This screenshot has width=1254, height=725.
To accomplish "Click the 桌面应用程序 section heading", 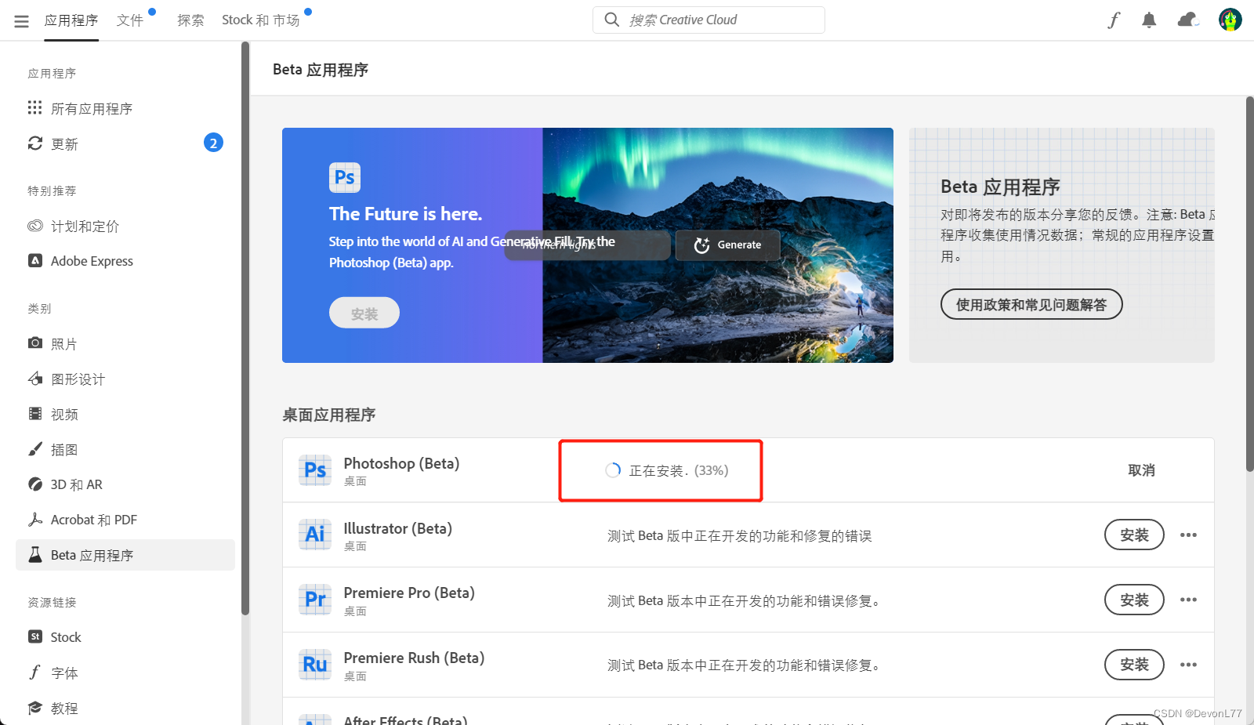I will click(x=329, y=415).
